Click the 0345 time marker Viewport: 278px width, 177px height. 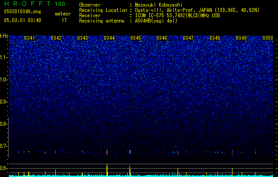(136, 38)
